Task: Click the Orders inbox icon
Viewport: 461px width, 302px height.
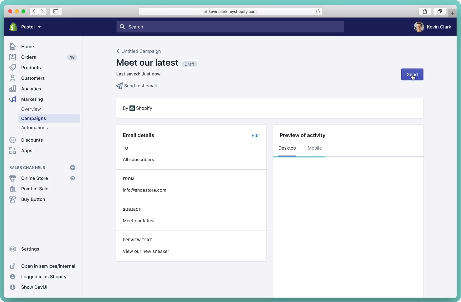Action: [13, 57]
